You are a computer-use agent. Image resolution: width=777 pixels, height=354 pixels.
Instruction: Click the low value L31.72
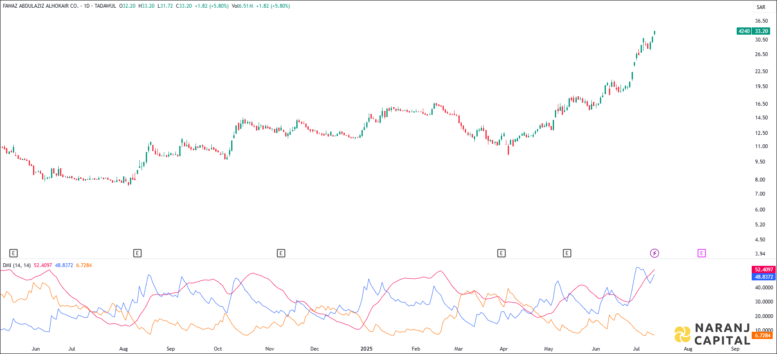click(x=165, y=6)
